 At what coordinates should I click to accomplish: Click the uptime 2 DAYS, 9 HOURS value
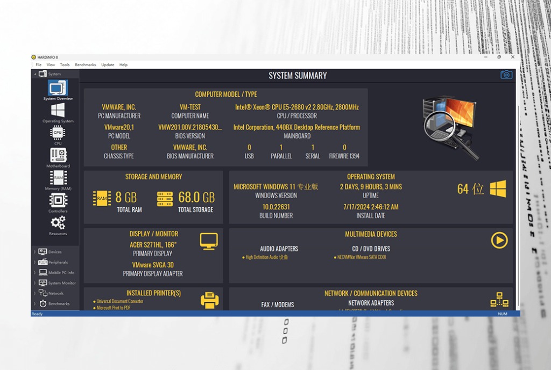point(371,186)
